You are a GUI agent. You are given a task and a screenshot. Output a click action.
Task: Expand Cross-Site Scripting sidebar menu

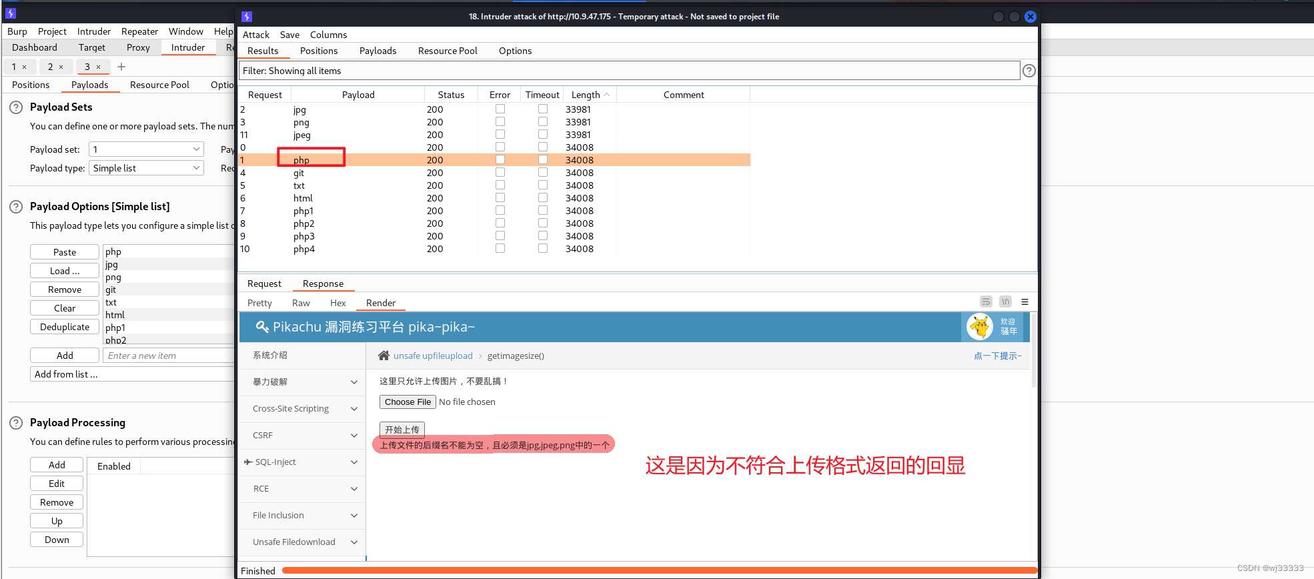303,409
